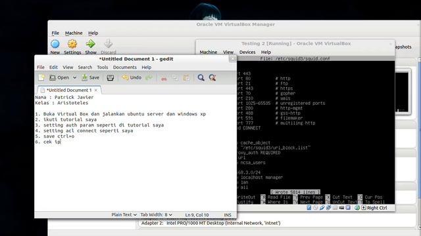This screenshot has width=421, height=236.
Task: Click '# unregistered ports' line in VM terminal
Action: [x=300, y=103]
